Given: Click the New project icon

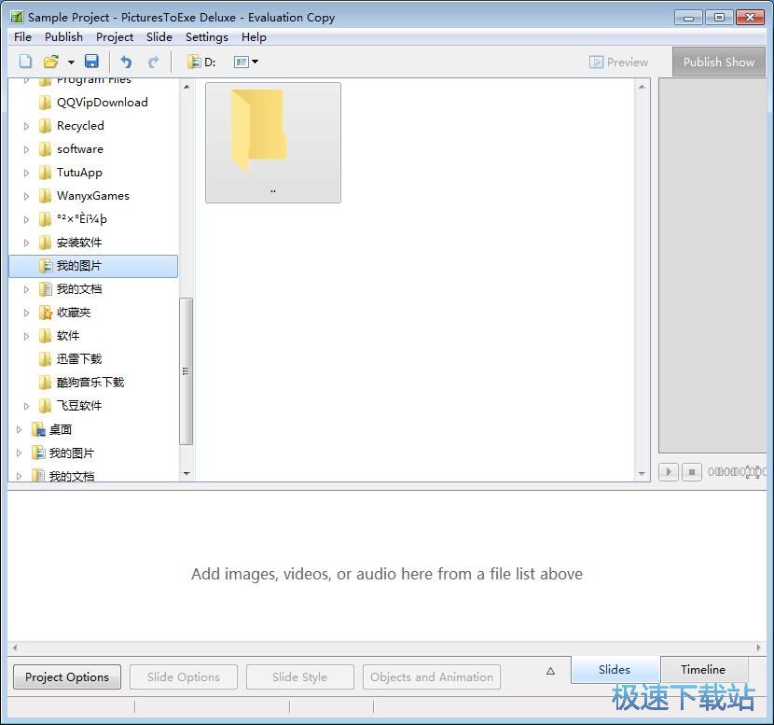Looking at the screenshot, I should pos(26,62).
